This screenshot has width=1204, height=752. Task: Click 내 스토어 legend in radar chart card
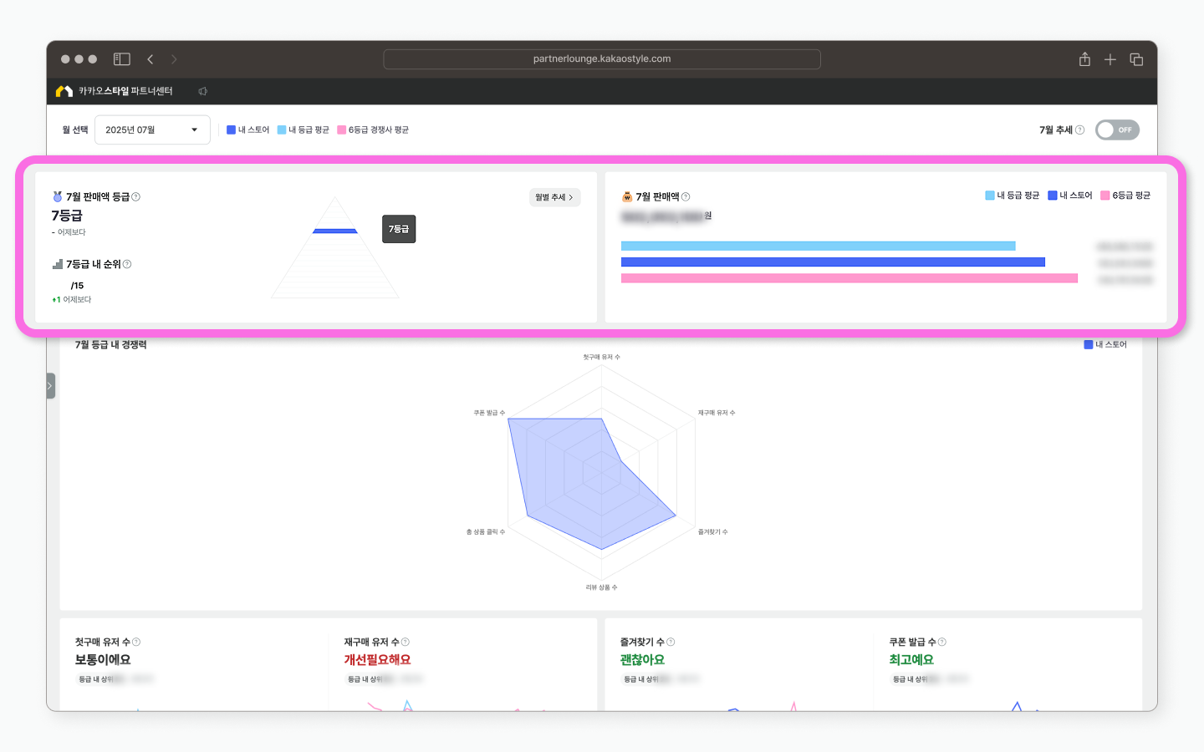click(x=1105, y=344)
